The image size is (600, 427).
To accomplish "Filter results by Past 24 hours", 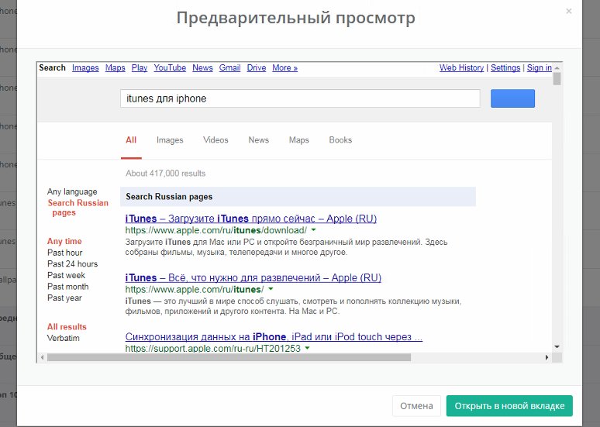I will pos(73,264).
